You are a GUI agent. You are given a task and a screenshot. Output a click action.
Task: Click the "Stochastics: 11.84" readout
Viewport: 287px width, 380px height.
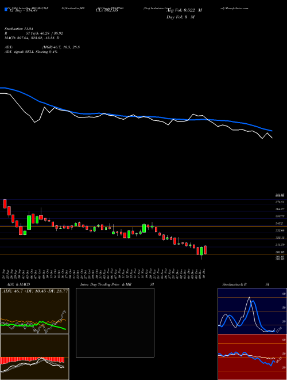18,29
